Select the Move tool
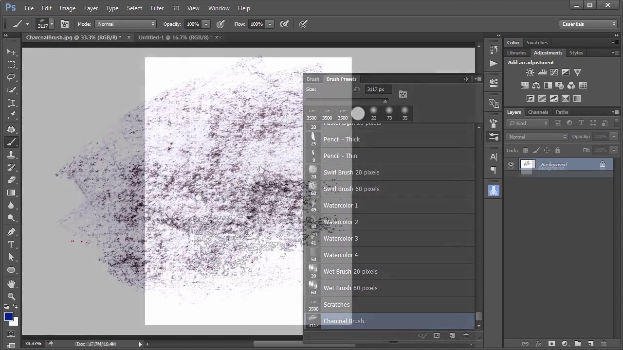Viewport: 623px width, 350px height. (x=11, y=52)
